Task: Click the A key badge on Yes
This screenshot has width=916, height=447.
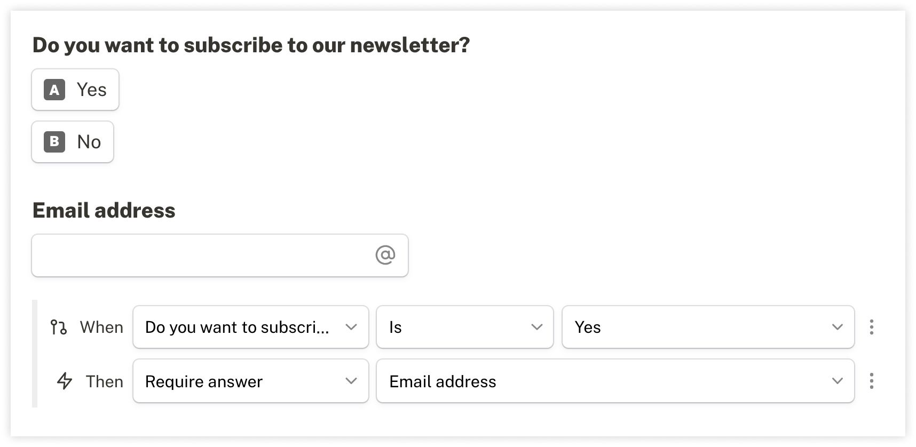Action: 54,90
